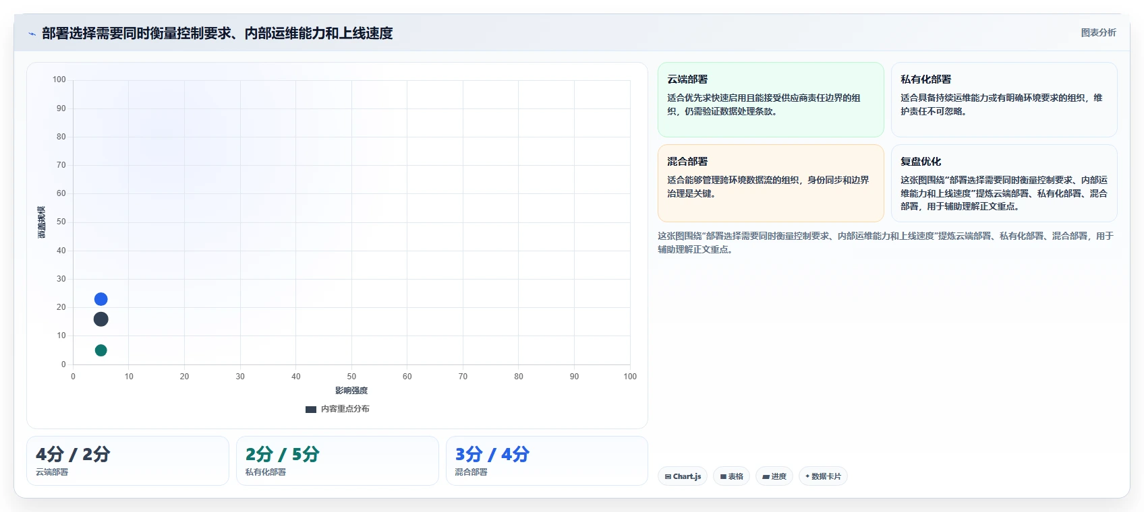Image resolution: width=1144 pixels, height=512 pixels.
Task: Open the 云端部署 green card
Action: click(771, 100)
